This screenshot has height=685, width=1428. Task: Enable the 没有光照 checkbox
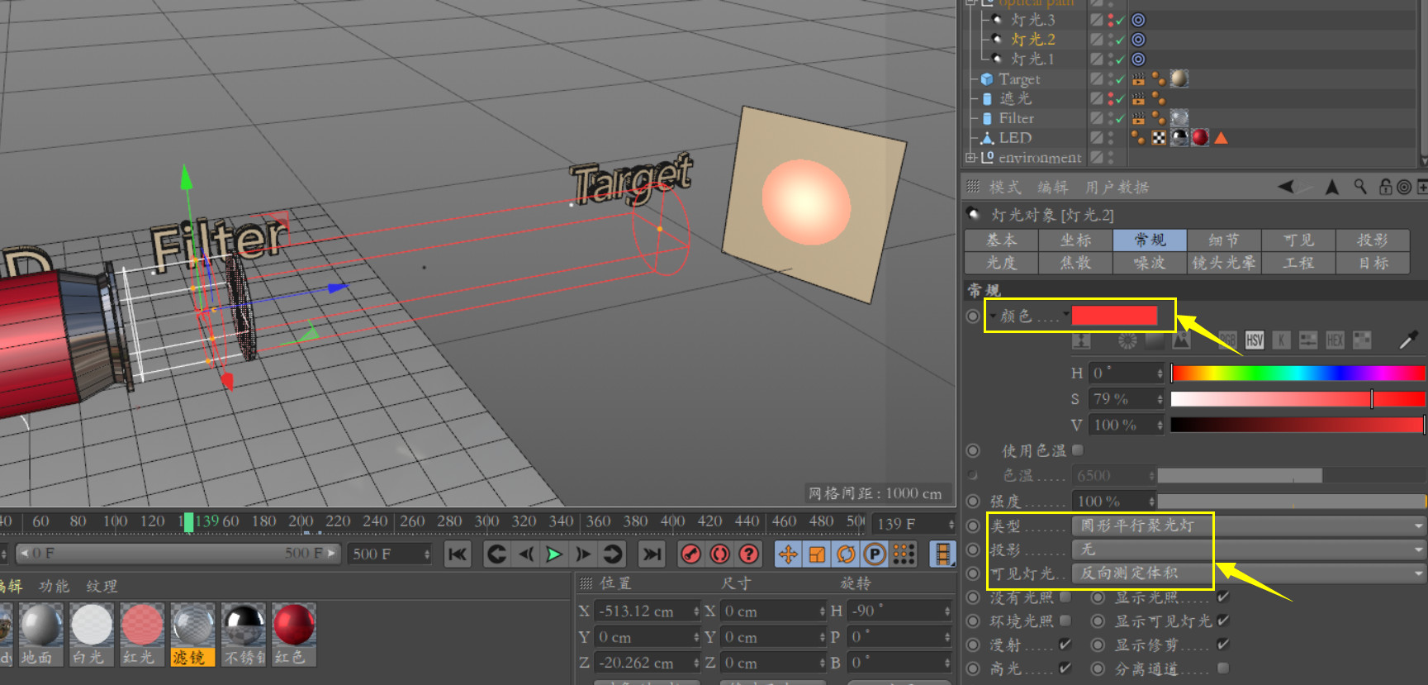click(1065, 597)
